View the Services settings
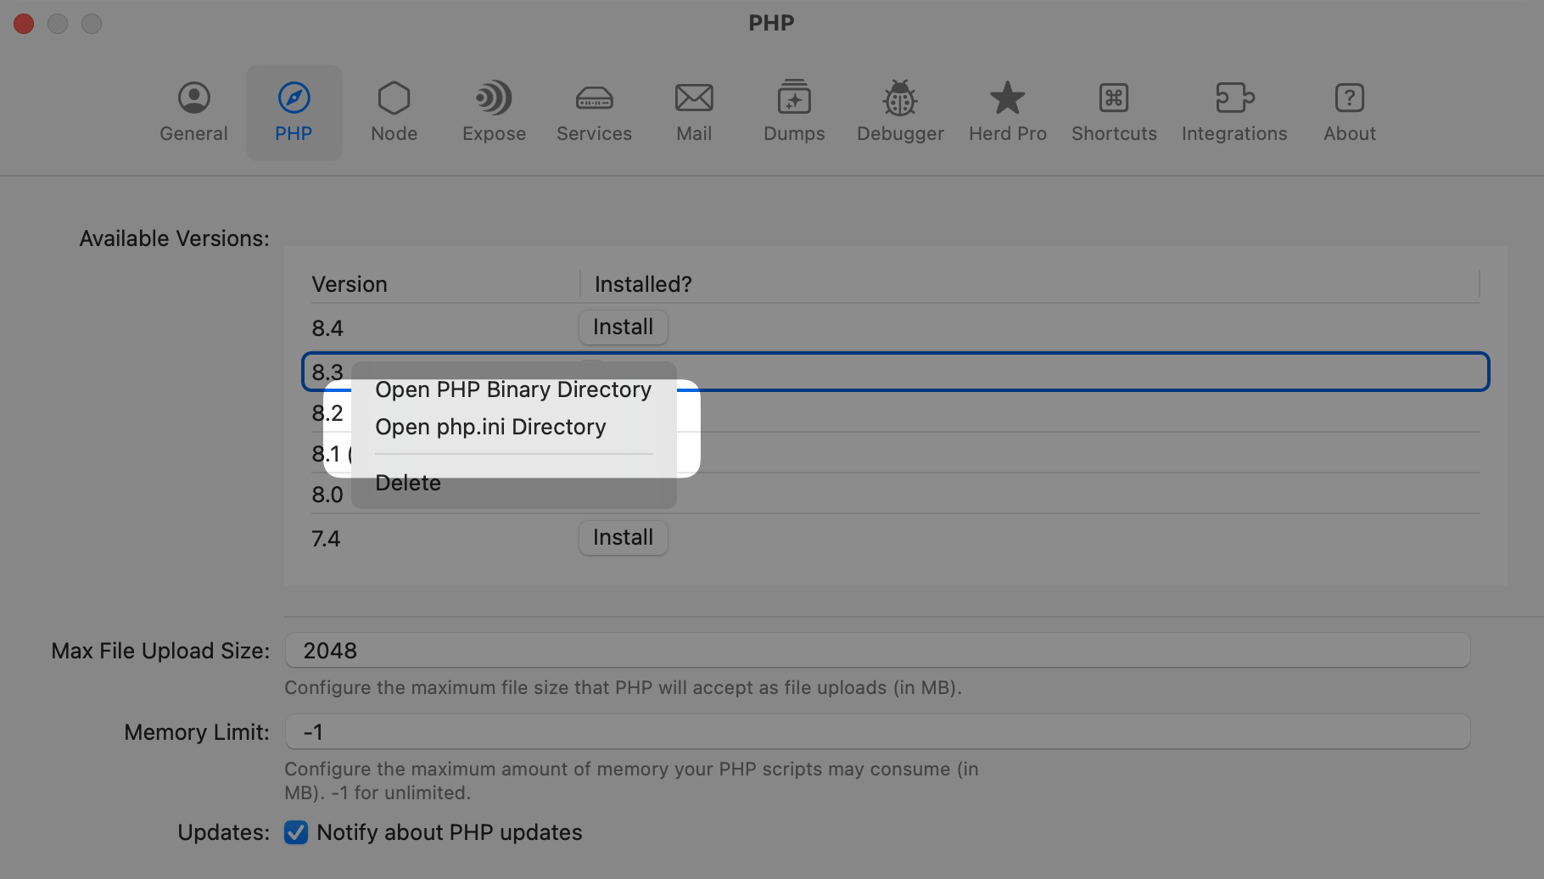 pyautogui.click(x=593, y=111)
